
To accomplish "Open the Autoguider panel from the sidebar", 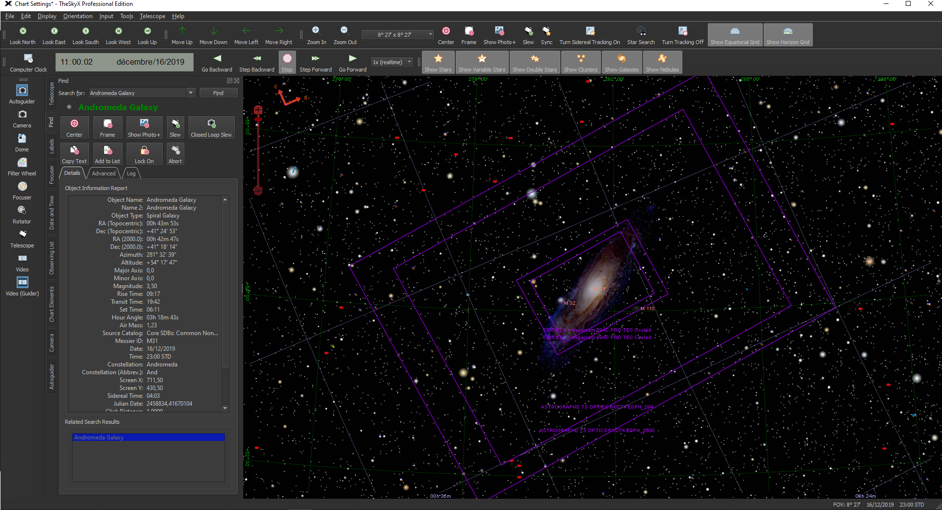I will pos(22,95).
